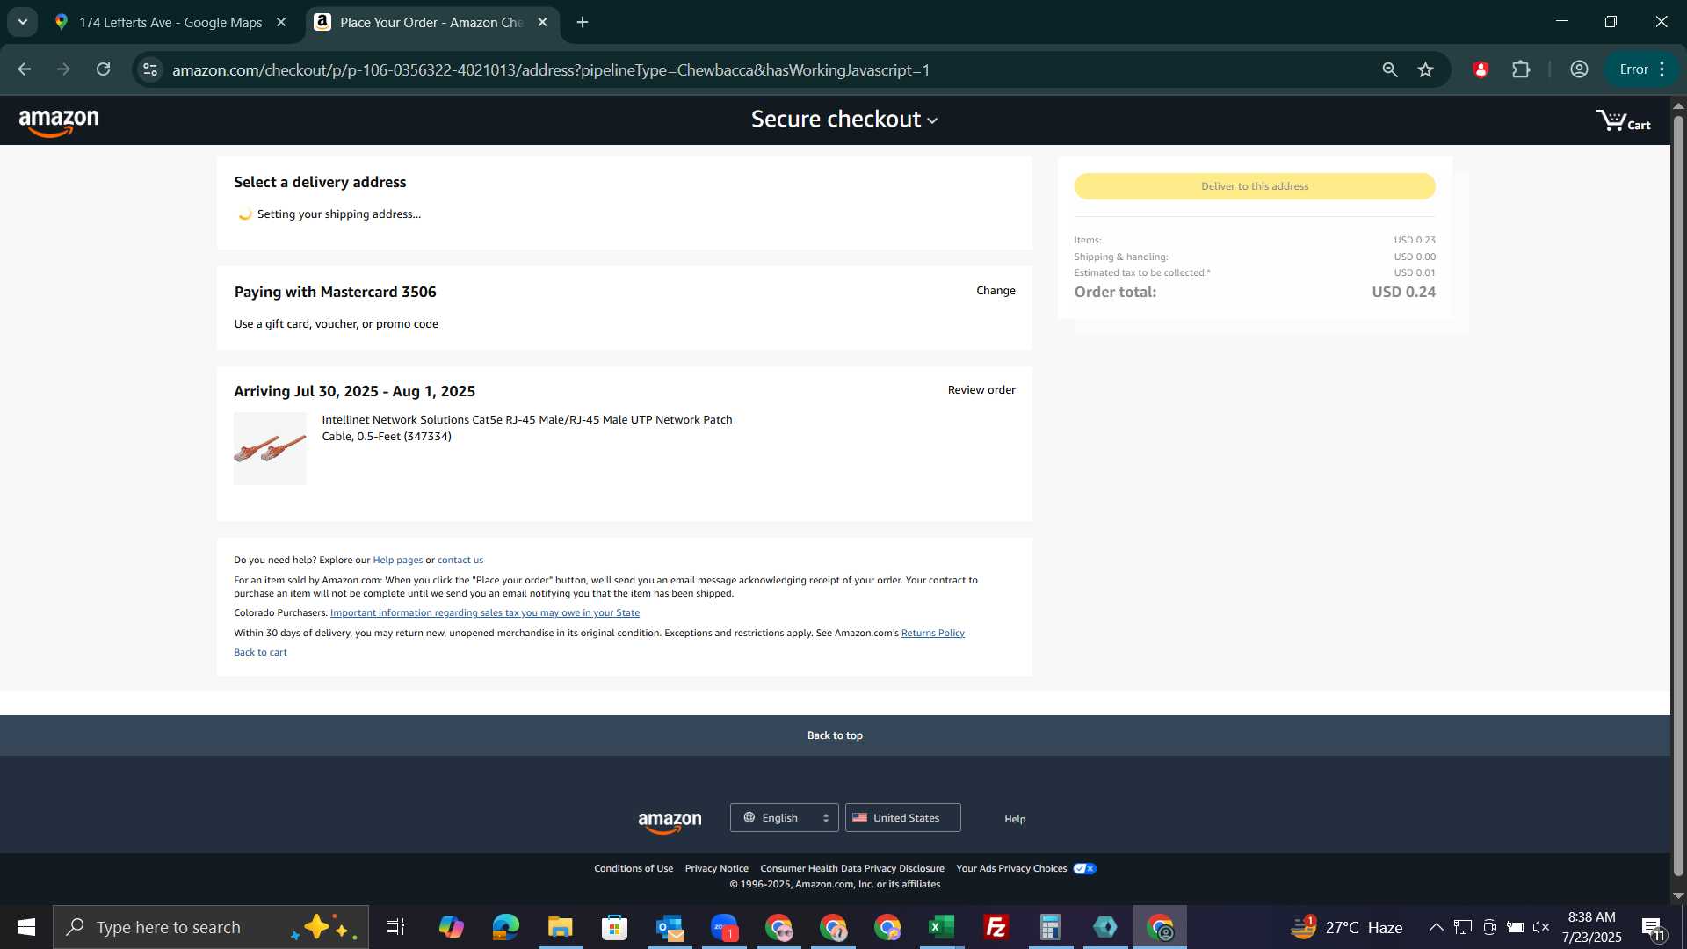Click the contact us link
This screenshot has height=949, width=1687.
pyautogui.click(x=460, y=561)
